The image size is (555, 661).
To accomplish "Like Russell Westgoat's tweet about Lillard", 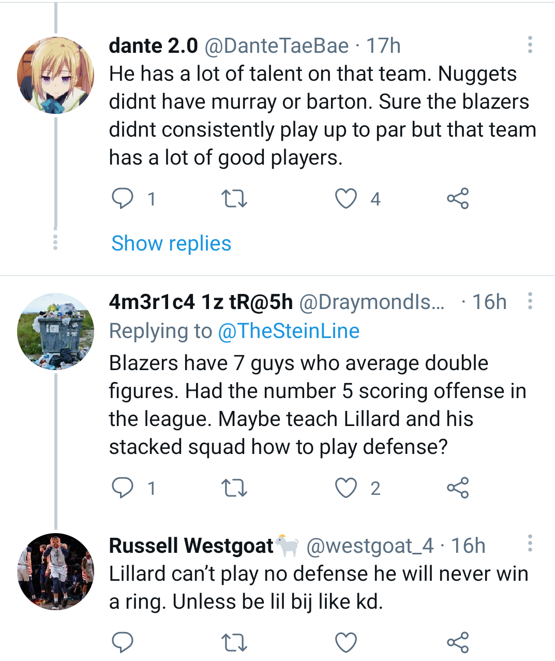I will pos(346,642).
